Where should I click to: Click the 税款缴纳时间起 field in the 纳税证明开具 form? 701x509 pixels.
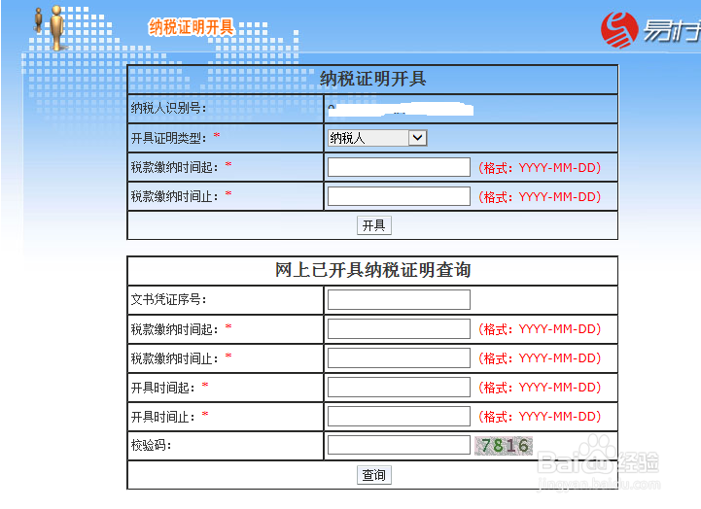399,167
